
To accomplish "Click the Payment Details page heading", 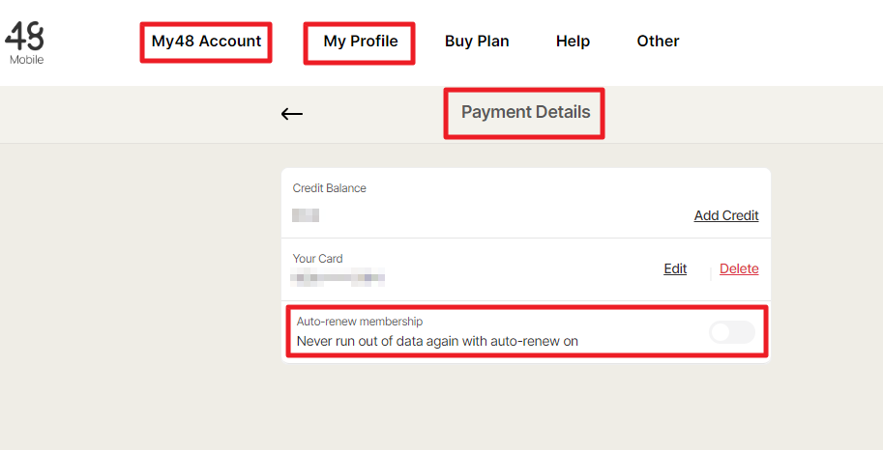I will coord(525,112).
